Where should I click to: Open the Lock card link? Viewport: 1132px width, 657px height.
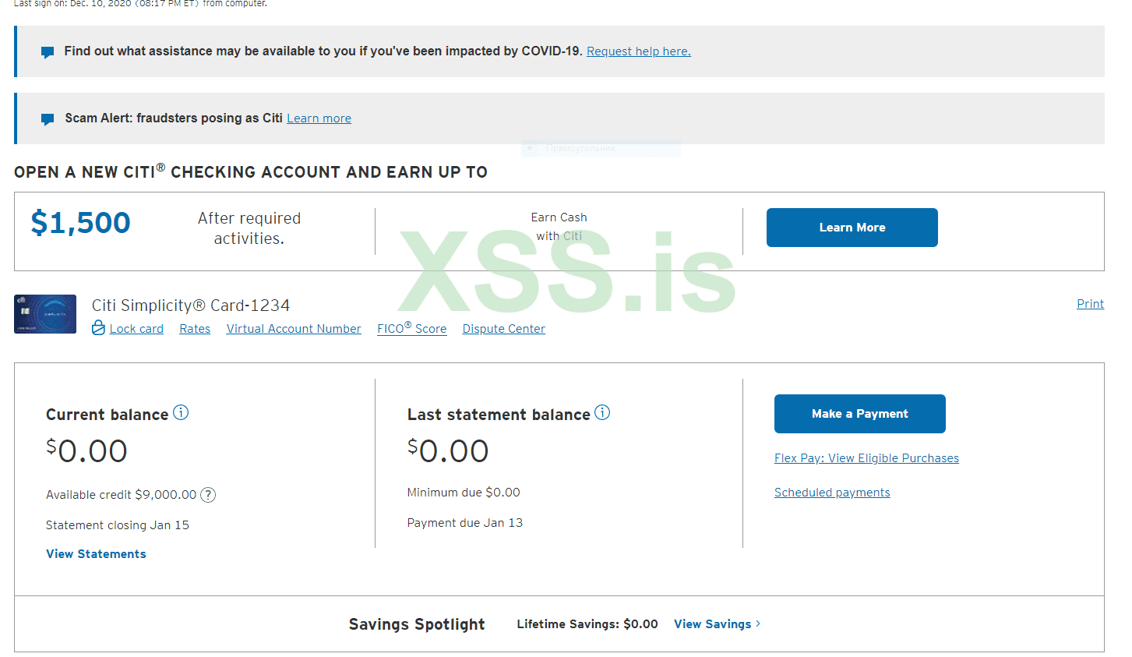pos(136,329)
